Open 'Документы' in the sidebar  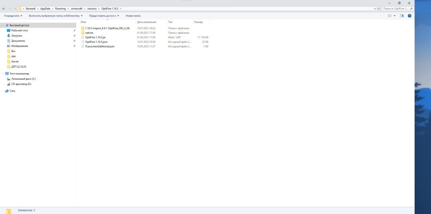click(x=18, y=41)
